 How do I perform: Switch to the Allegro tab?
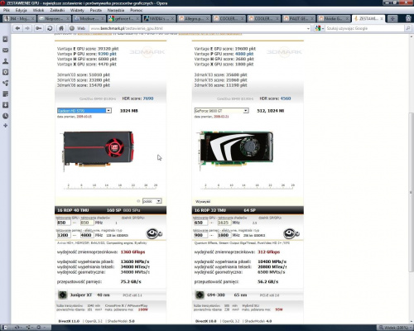point(194,19)
